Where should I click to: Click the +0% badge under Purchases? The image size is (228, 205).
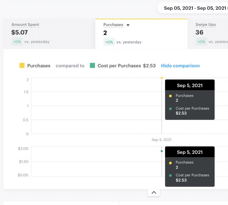pyautogui.click(x=109, y=42)
